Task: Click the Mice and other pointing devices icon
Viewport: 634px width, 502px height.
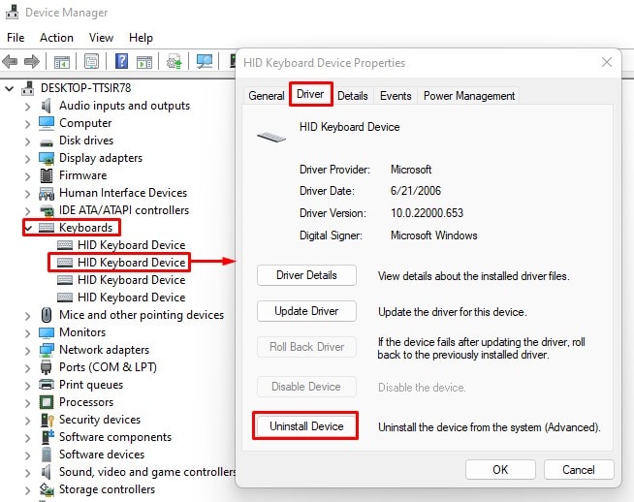Action: click(47, 315)
